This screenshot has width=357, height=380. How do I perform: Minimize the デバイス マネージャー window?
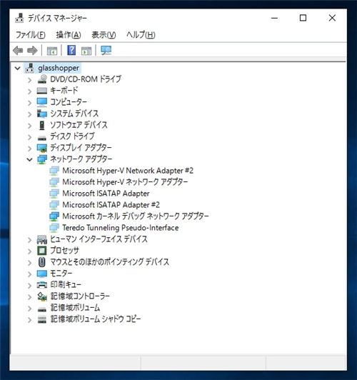click(274, 18)
